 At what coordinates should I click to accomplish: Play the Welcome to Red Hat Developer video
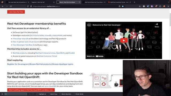[x=124, y=41]
